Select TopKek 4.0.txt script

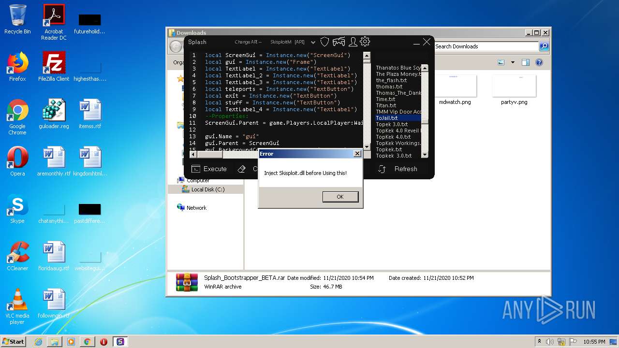(x=398, y=137)
